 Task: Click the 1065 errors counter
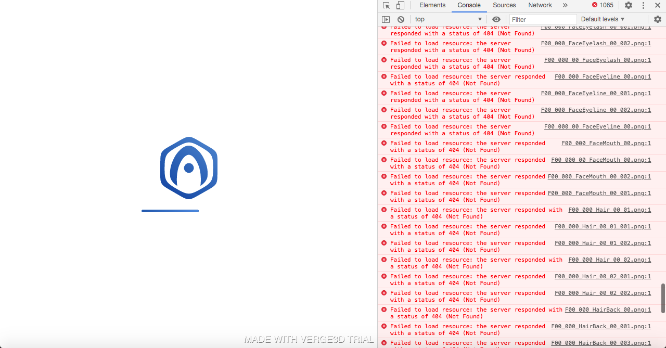coord(603,5)
